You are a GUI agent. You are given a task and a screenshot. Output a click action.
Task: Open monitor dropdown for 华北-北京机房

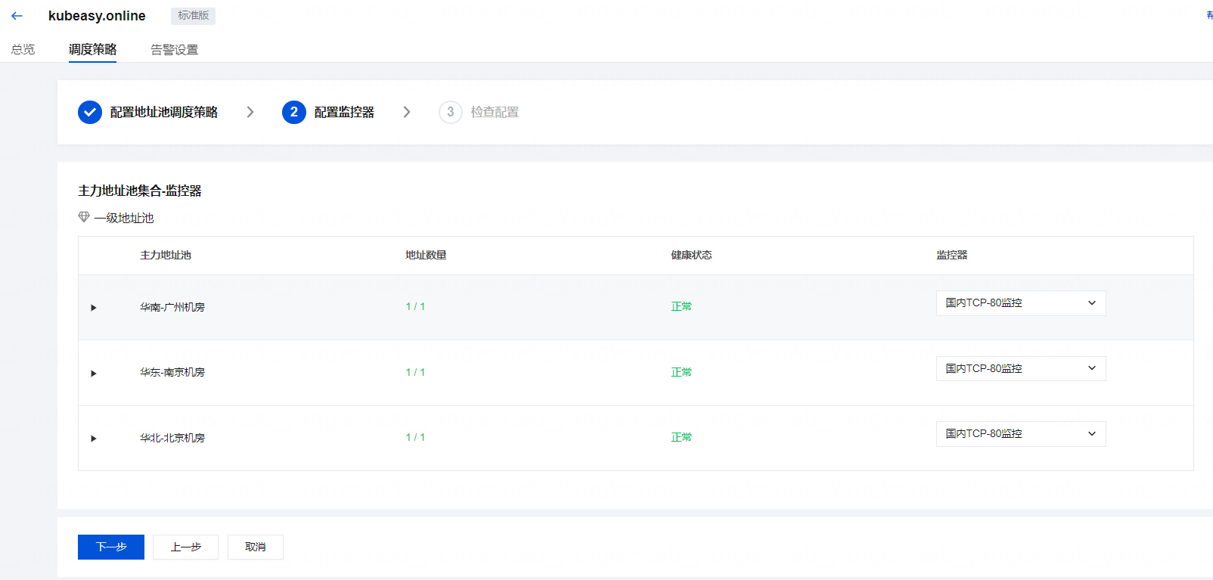pos(1021,434)
